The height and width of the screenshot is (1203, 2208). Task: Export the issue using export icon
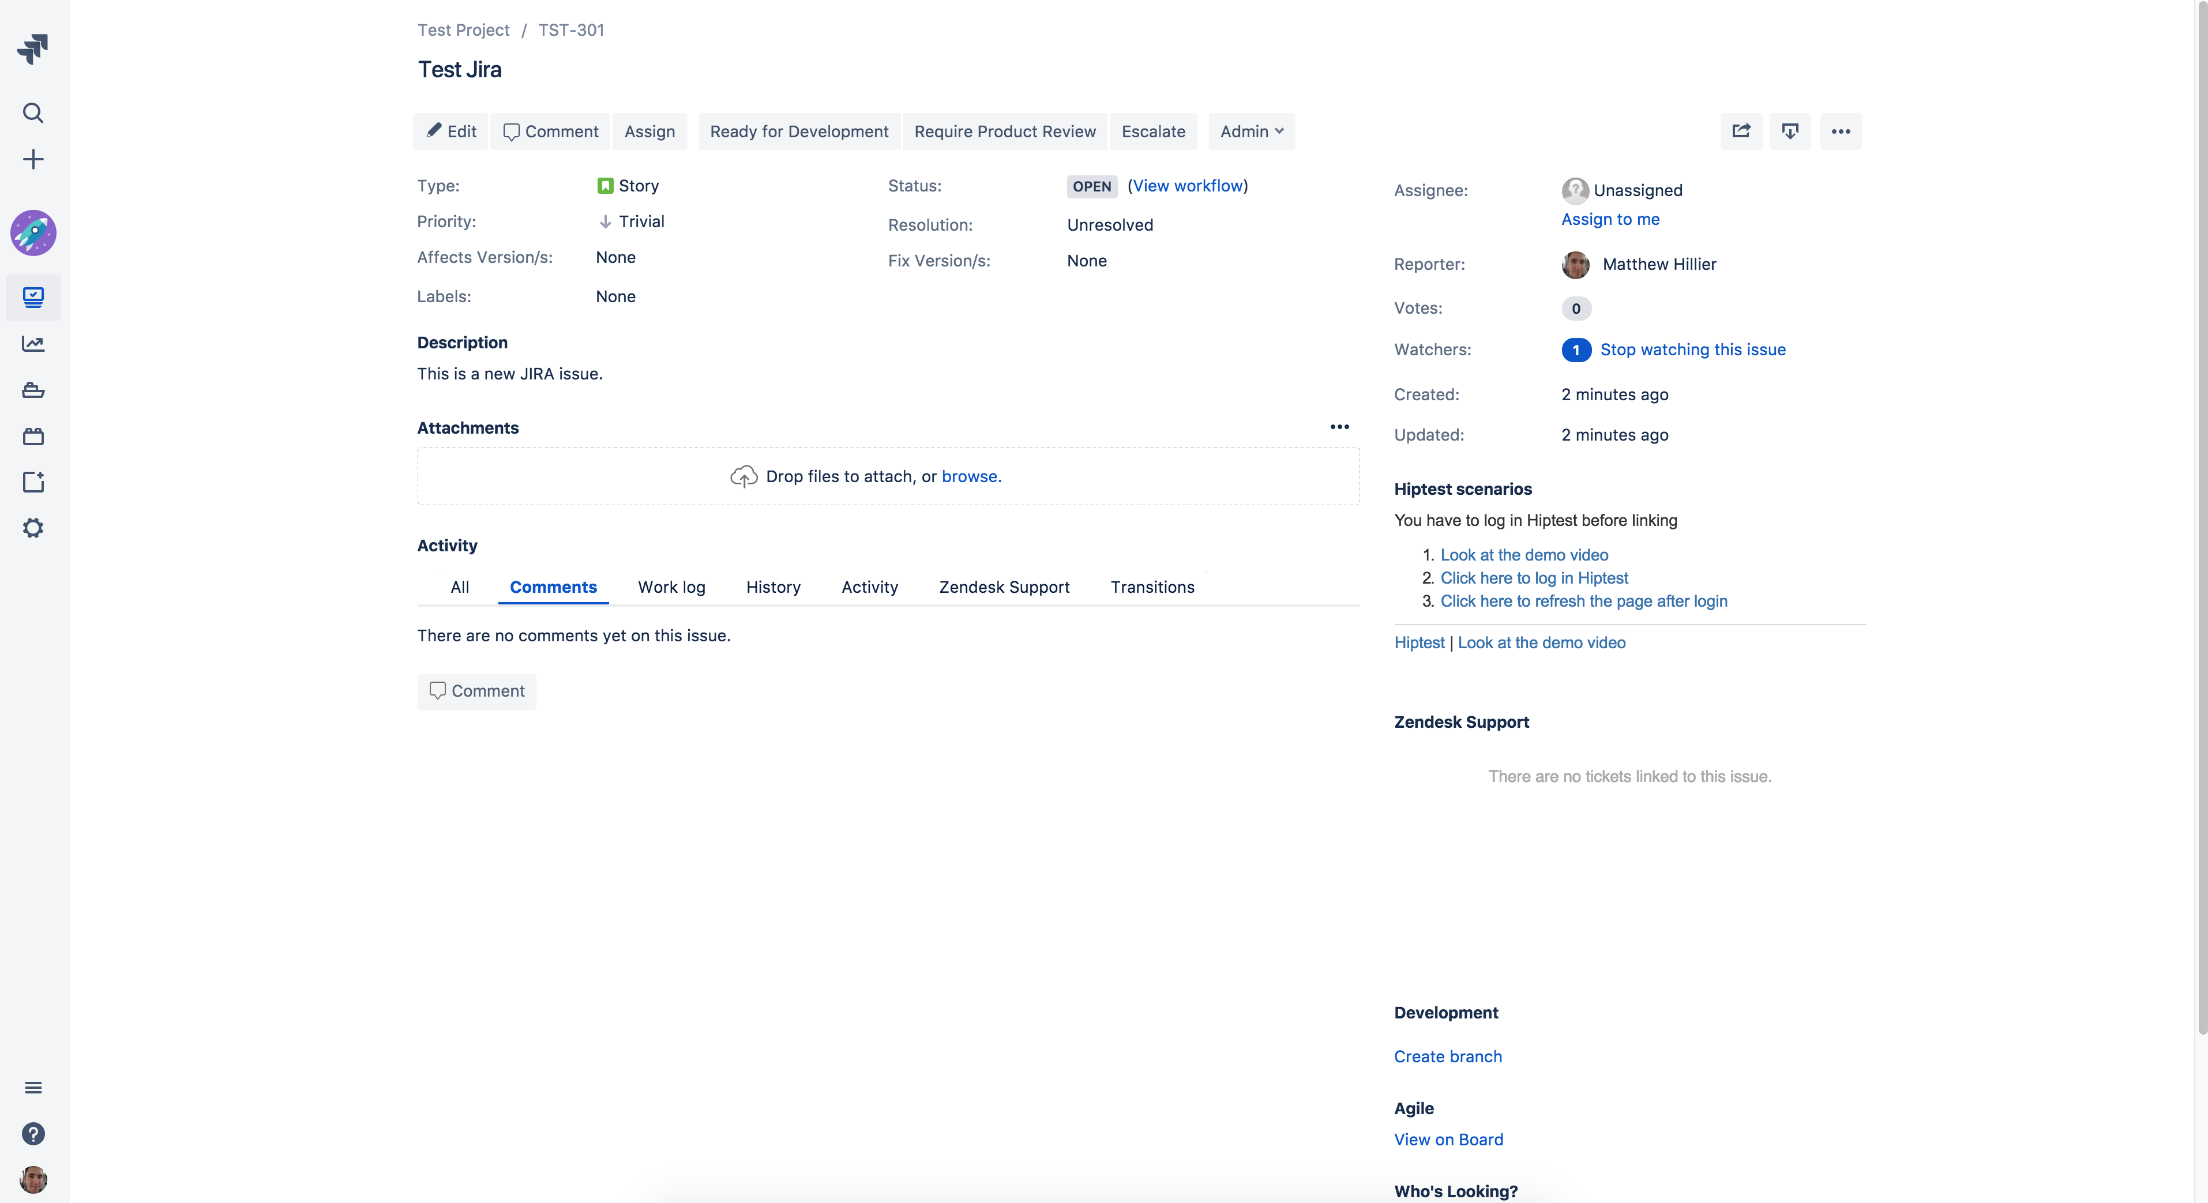(x=1790, y=131)
